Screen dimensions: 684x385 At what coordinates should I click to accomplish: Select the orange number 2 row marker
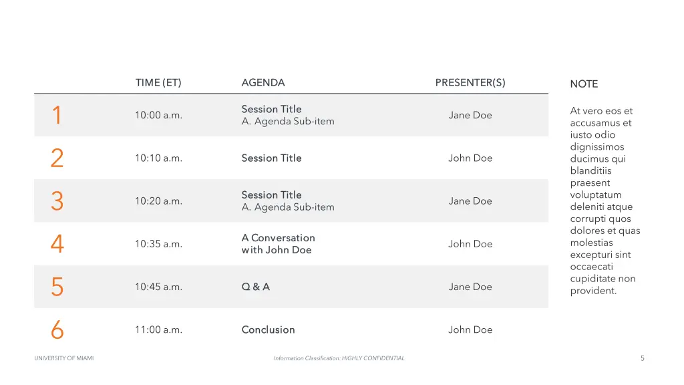point(57,158)
